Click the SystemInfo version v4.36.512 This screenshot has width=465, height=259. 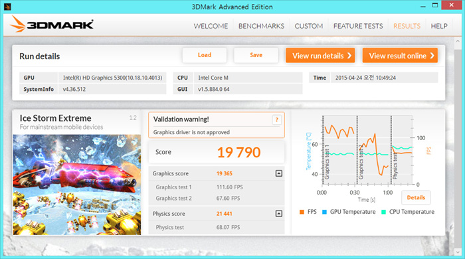[112, 89]
